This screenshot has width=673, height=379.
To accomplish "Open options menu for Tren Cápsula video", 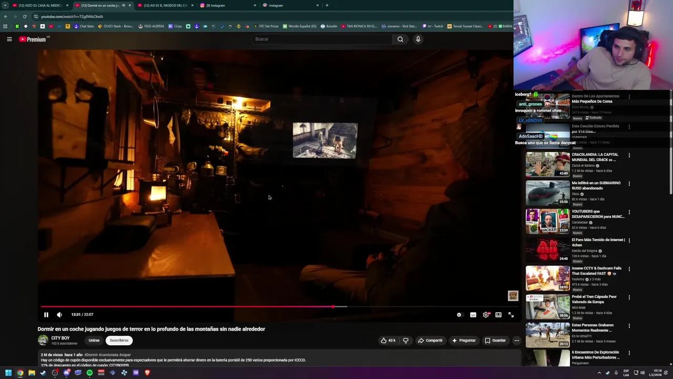I will [x=629, y=297].
